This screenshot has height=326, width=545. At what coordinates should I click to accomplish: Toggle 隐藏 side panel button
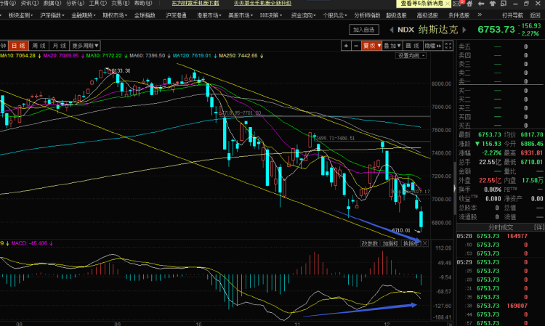pyautogui.click(x=433, y=46)
